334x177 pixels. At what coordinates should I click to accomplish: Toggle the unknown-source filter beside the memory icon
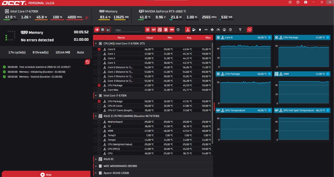[178, 30]
